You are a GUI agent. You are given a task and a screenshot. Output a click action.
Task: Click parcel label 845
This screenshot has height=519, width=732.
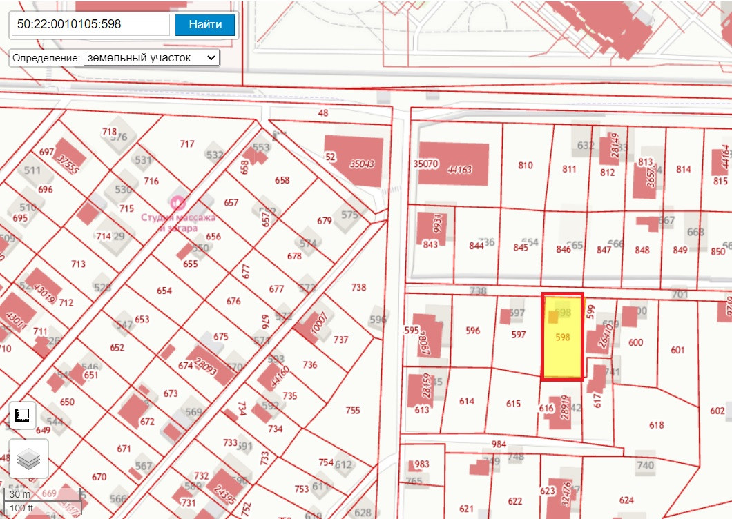(x=521, y=247)
